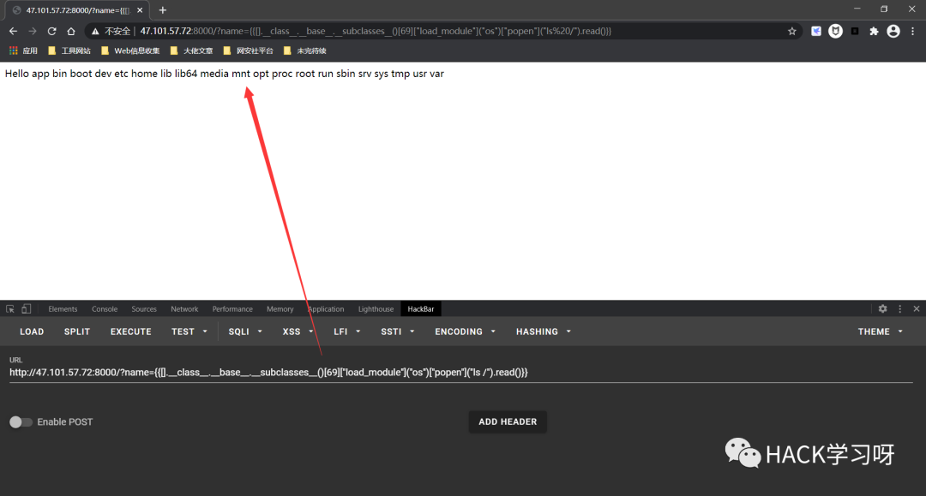Reload the current page
926x496 pixels.
52,31
